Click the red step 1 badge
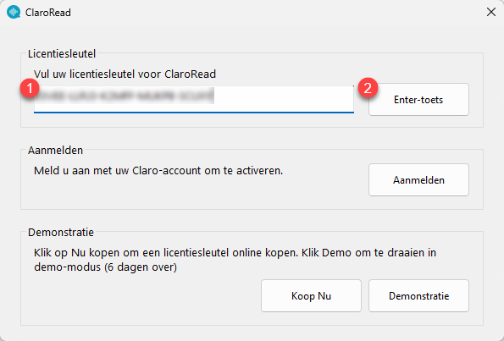Screen dimensions: 504x341 (x=30, y=88)
